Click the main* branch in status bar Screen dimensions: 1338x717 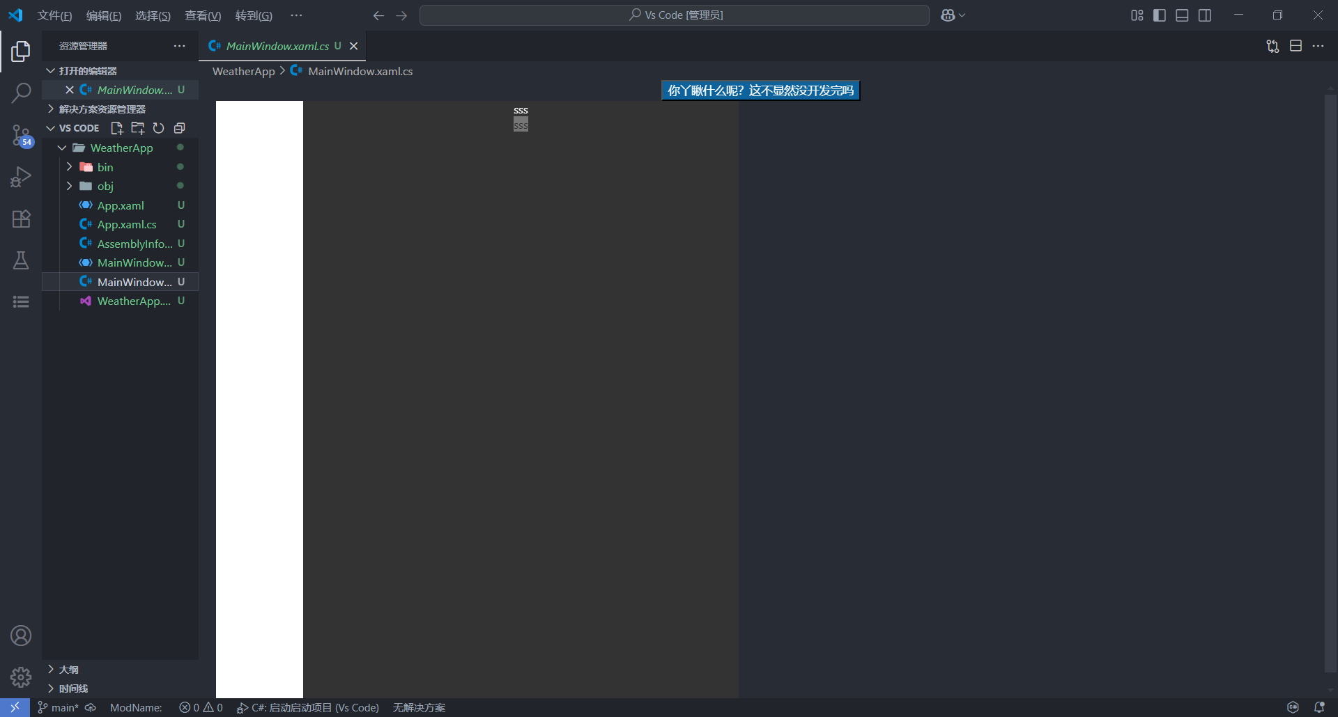pos(58,707)
